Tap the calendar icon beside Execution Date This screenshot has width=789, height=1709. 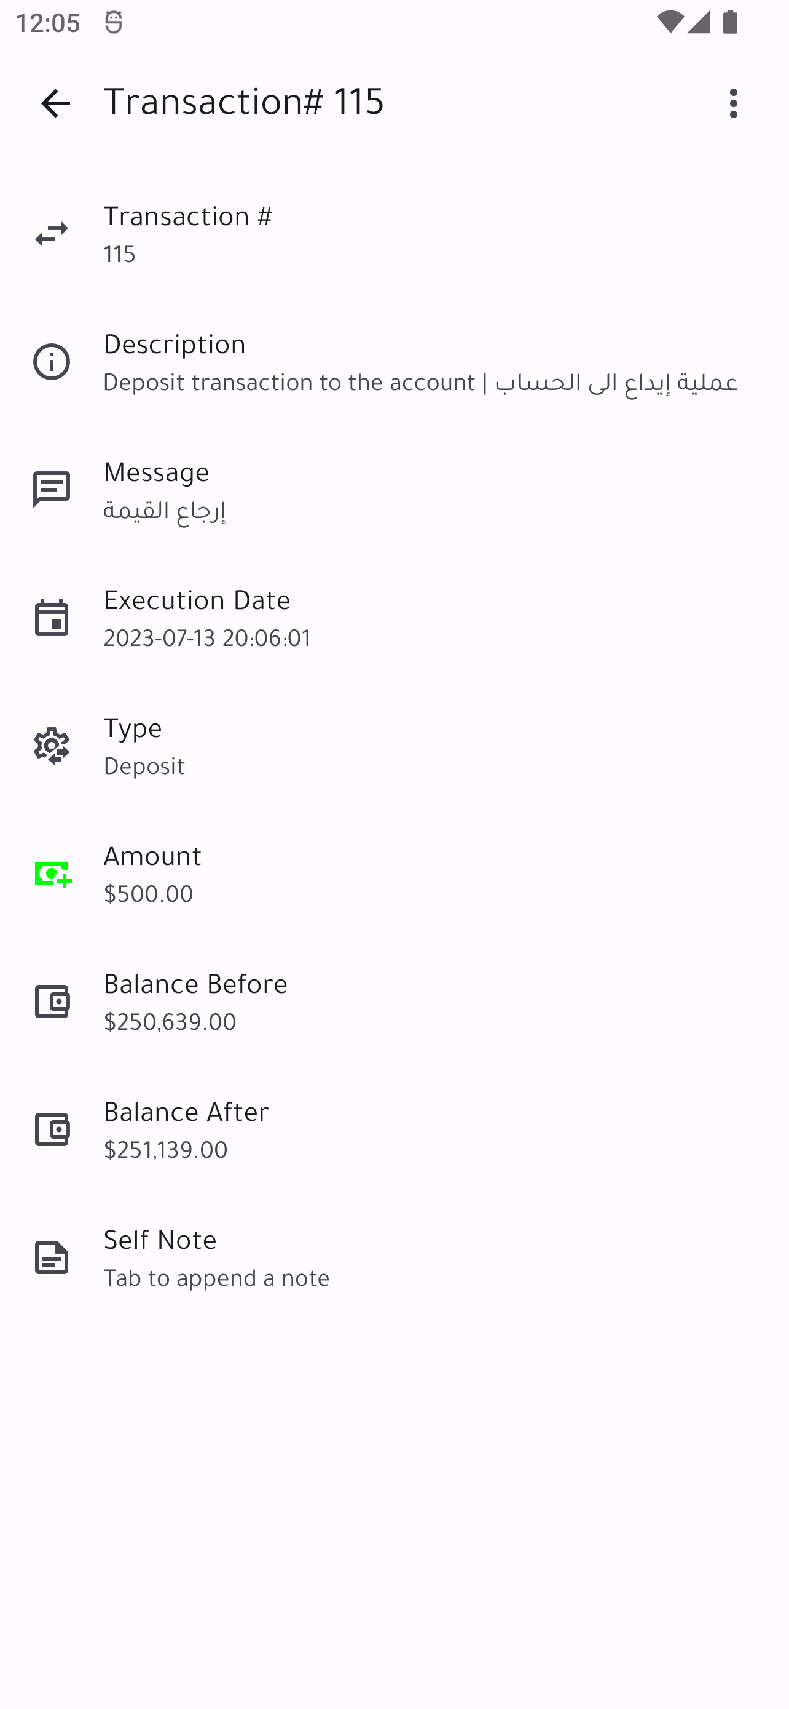click(52, 618)
